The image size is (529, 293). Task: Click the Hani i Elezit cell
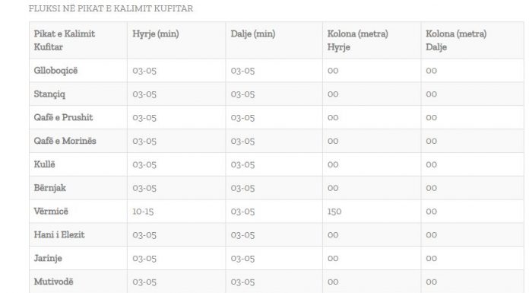pyautogui.click(x=59, y=234)
